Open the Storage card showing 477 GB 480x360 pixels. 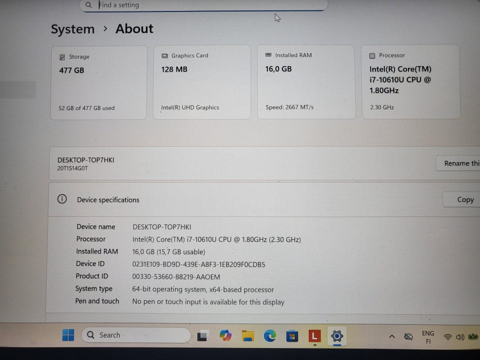(98, 82)
